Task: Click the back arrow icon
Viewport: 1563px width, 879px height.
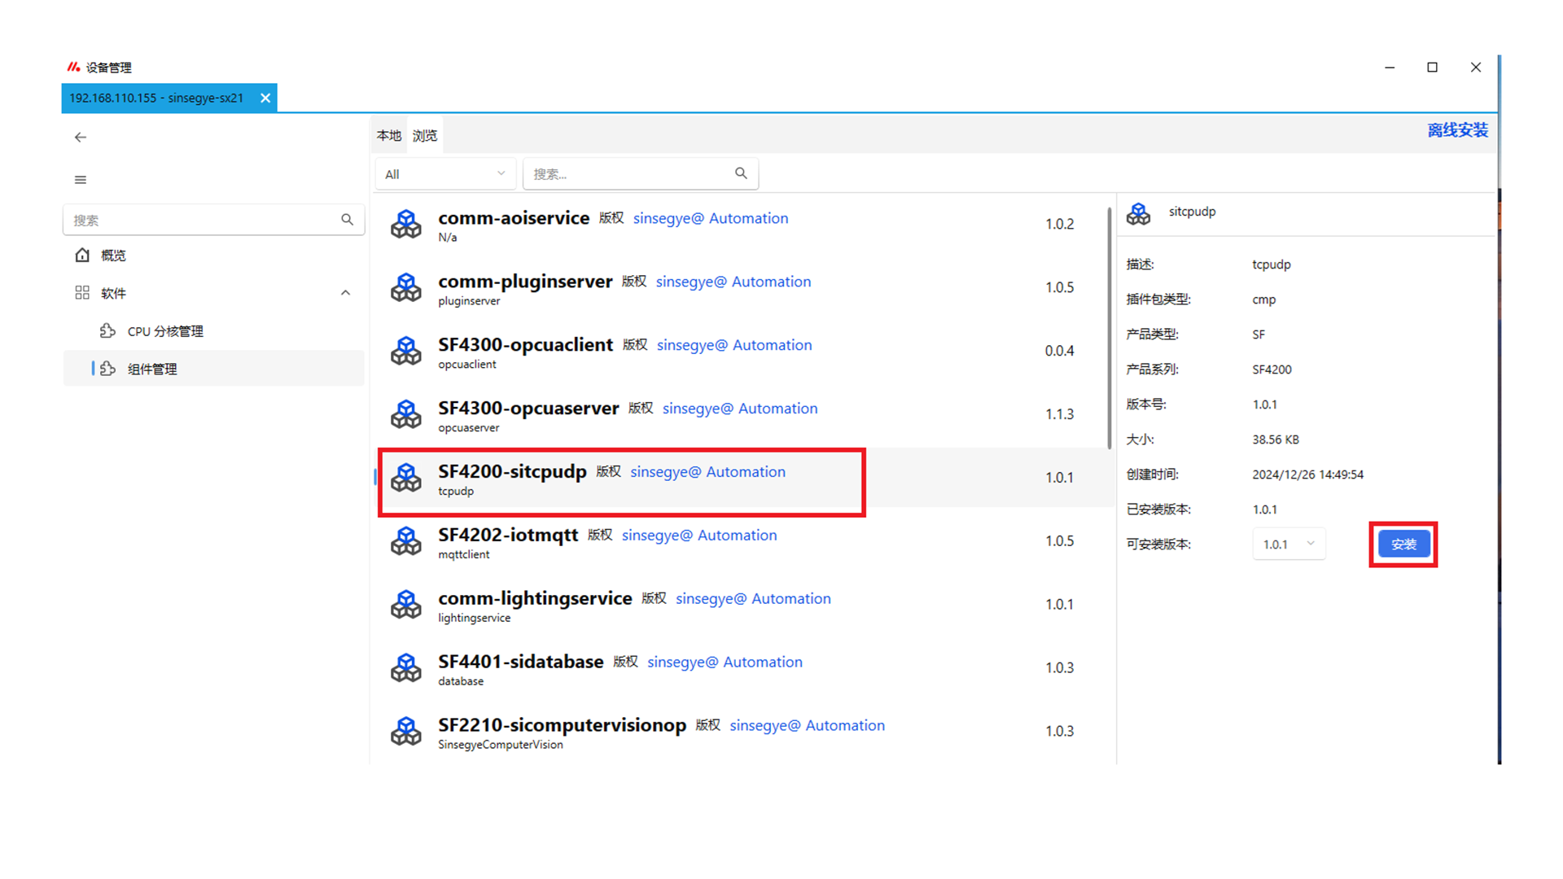Action: tap(80, 138)
